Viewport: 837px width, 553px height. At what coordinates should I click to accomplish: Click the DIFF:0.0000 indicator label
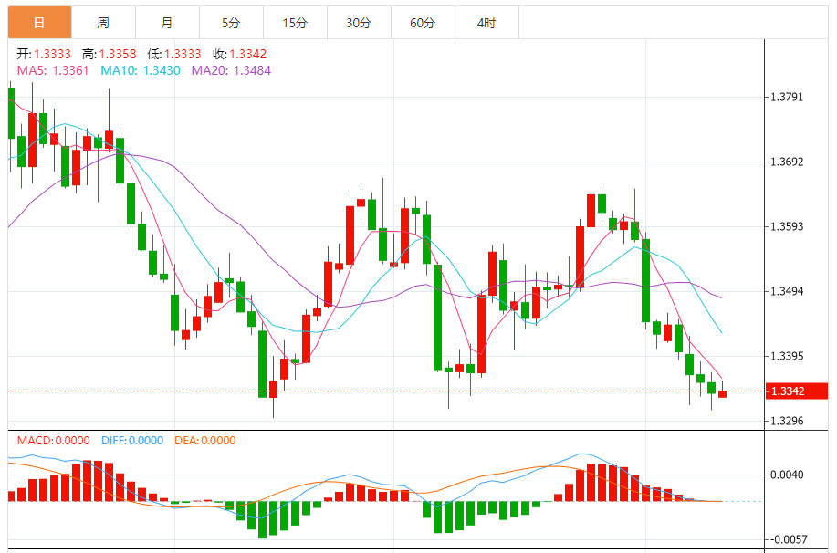[132, 441]
